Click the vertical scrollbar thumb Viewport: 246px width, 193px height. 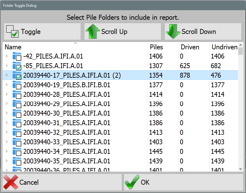(240, 51)
